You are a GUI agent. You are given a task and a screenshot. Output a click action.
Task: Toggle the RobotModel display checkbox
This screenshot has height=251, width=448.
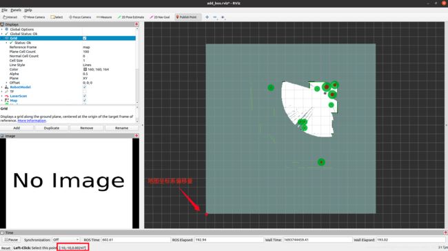[x=84, y=87]
